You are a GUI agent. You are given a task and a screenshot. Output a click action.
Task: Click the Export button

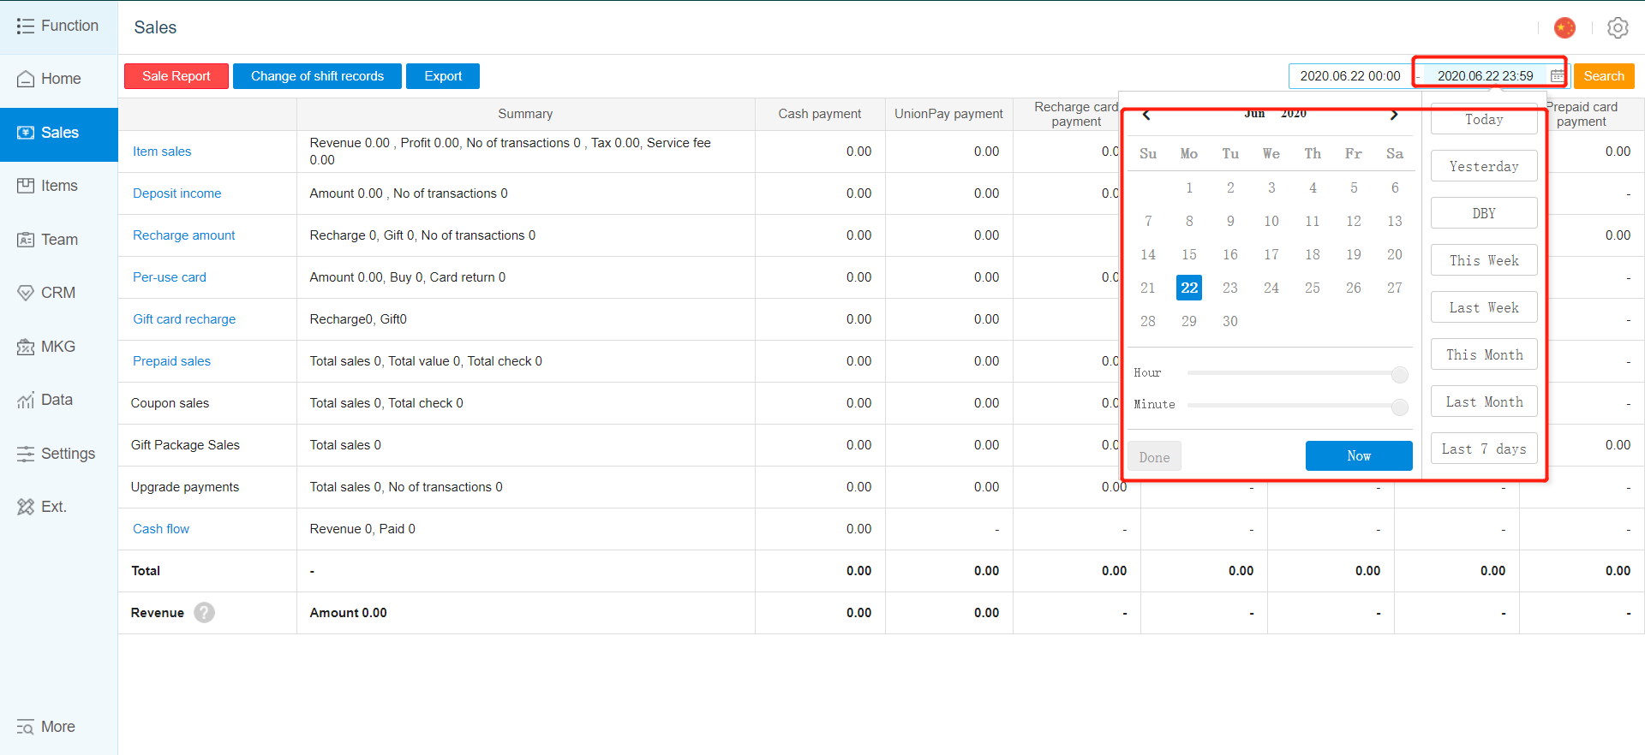click(443, 76)
